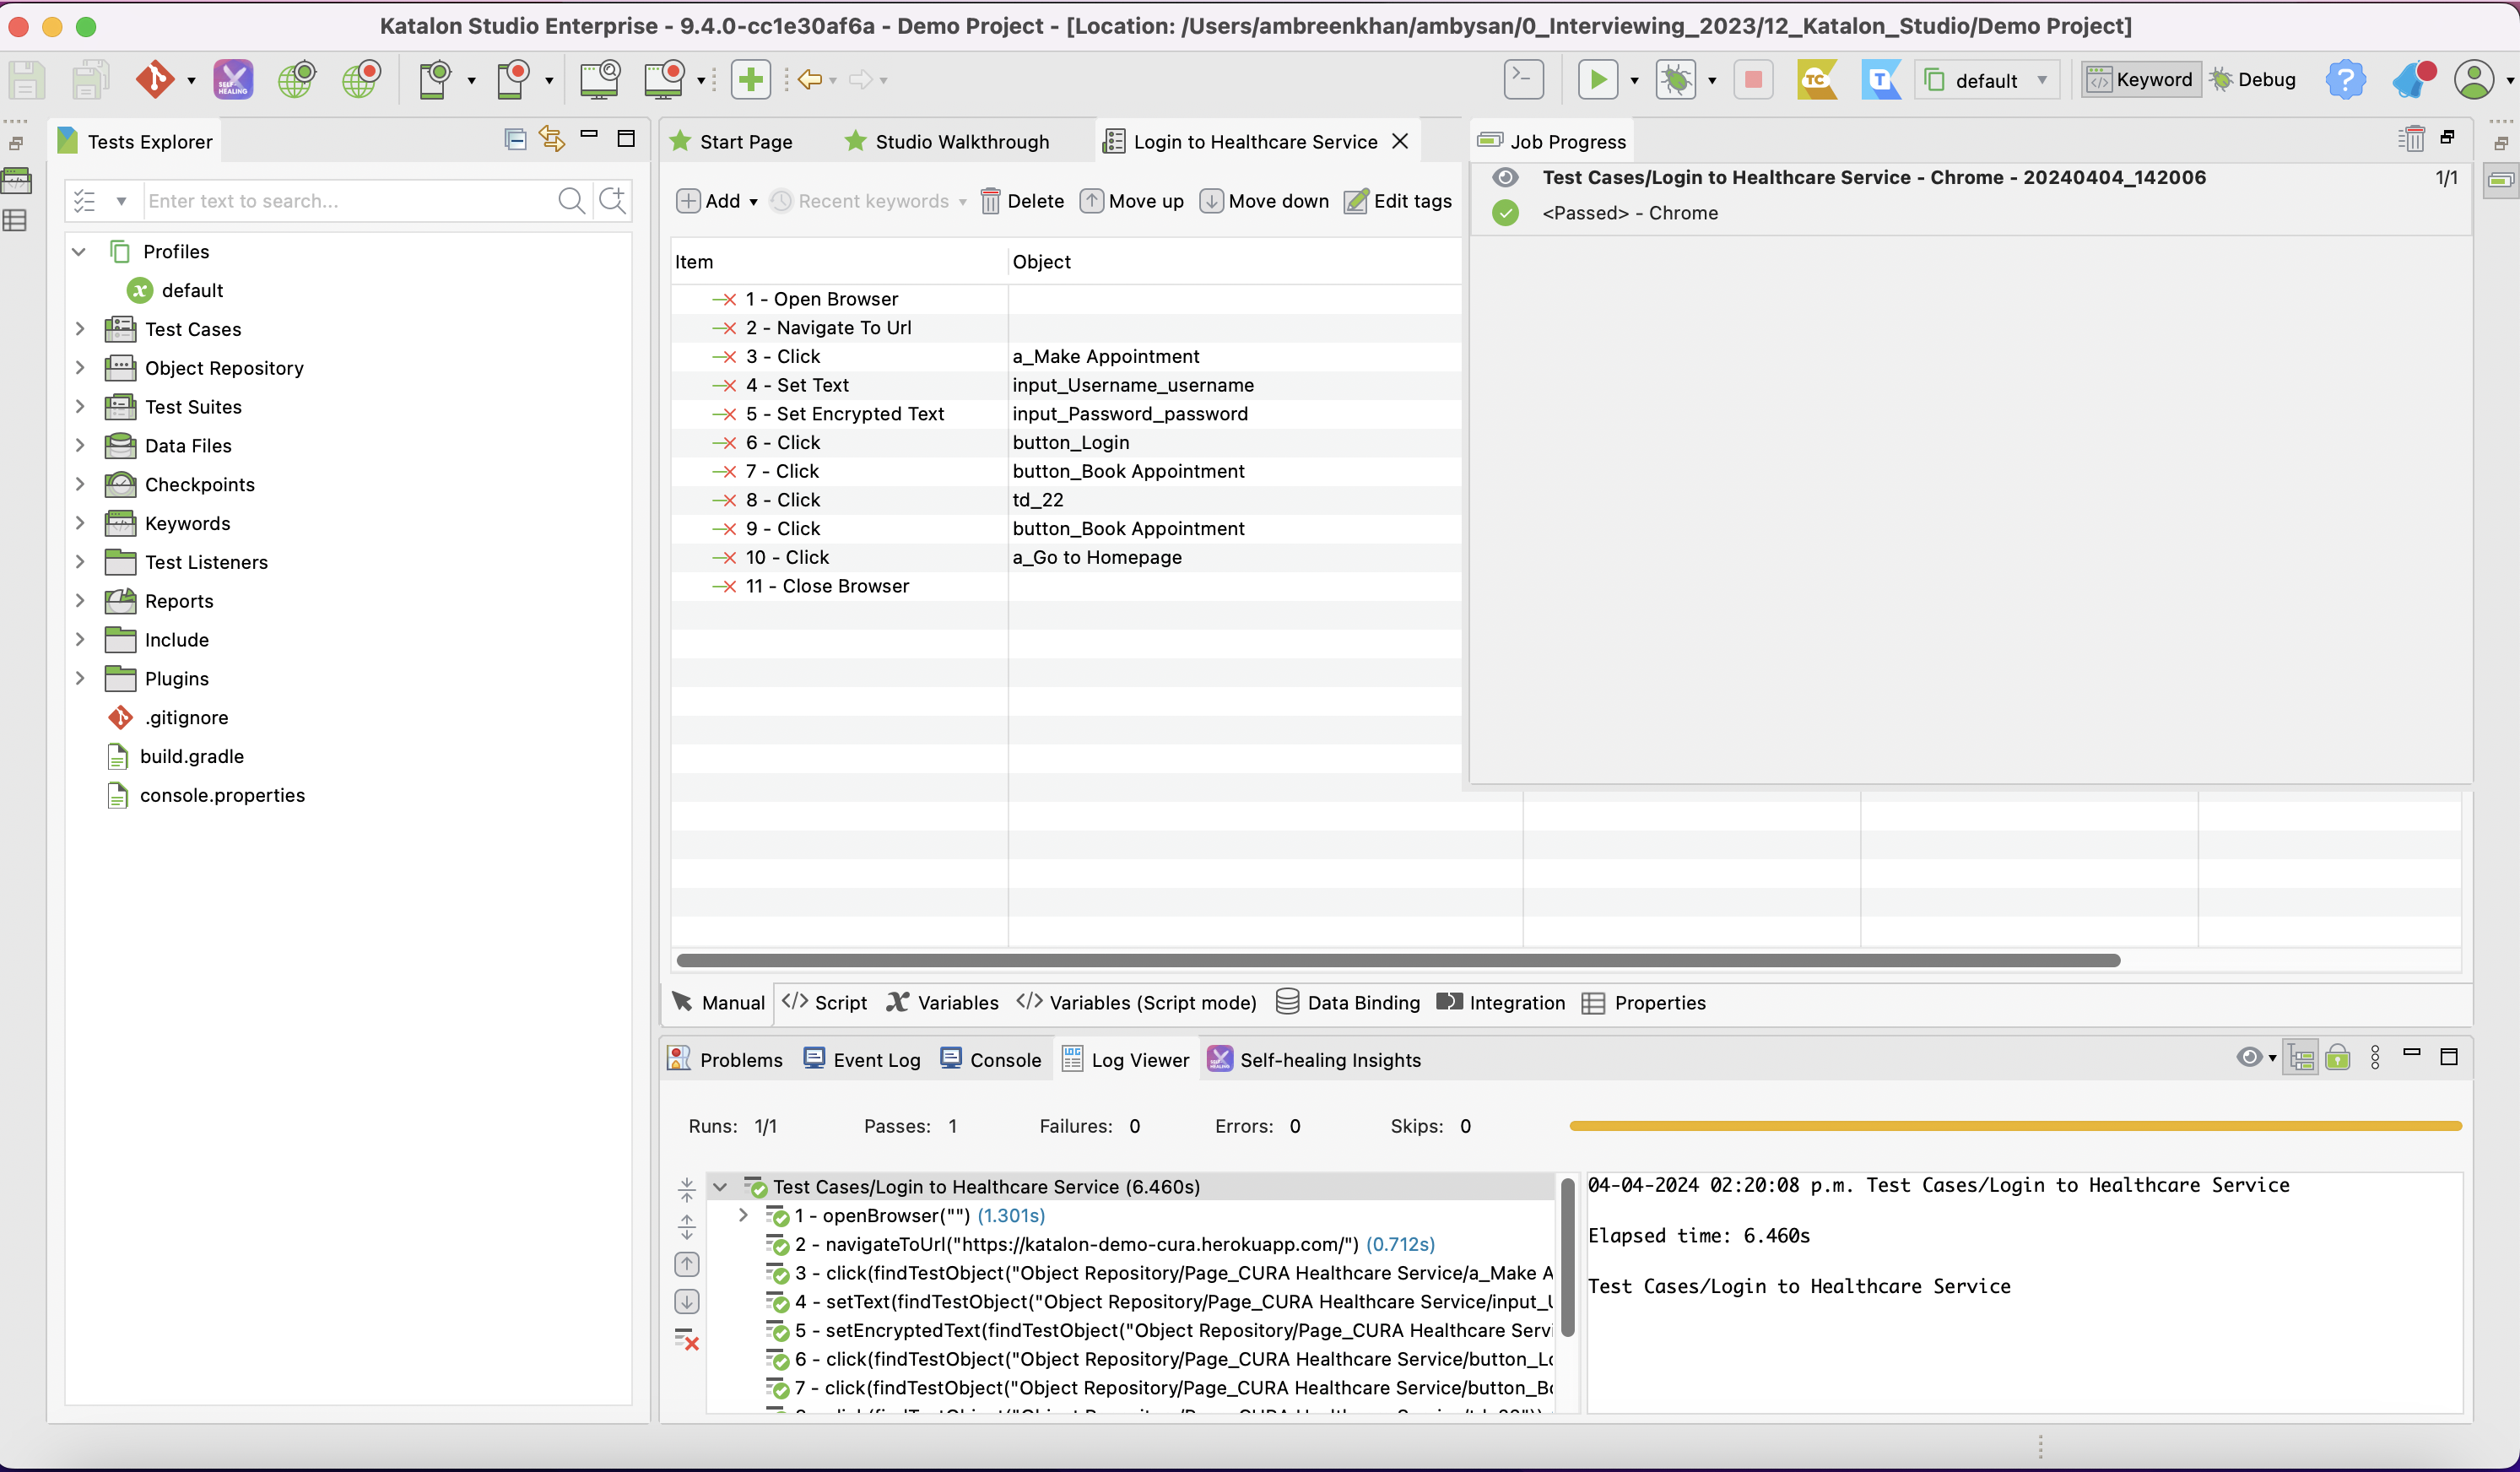Image resolution: width=2520 pixels, height=1472 pixels.
Task: Expand the Test Suites folder
Action: [80, 407]
